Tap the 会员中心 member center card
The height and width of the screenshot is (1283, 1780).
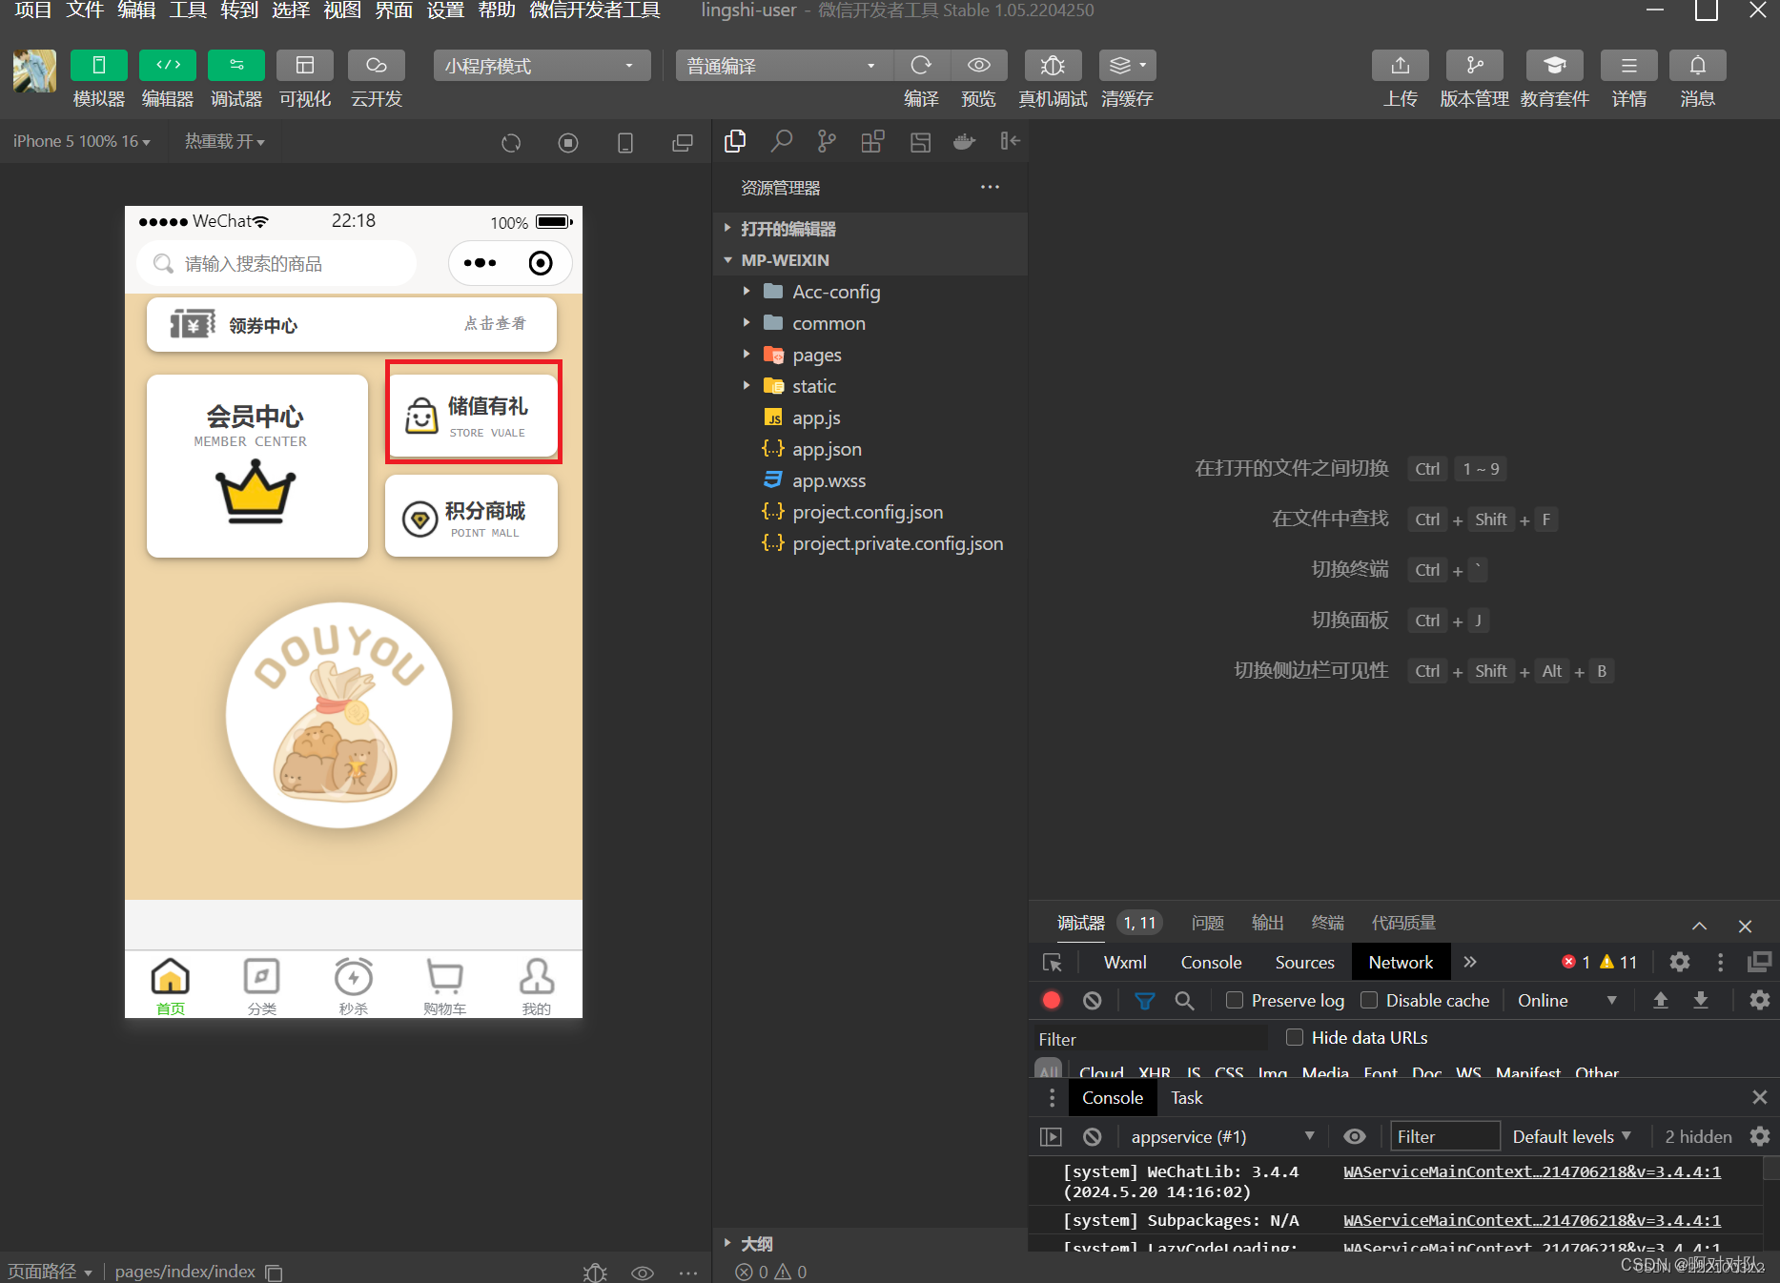[x=256, y=466]
